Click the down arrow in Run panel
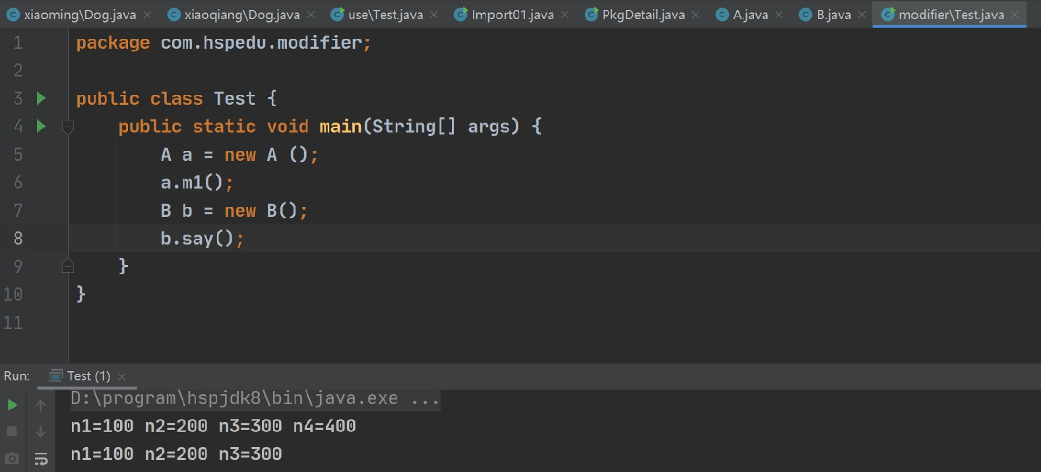1041x472 pixels. click(x=41, y=432)
